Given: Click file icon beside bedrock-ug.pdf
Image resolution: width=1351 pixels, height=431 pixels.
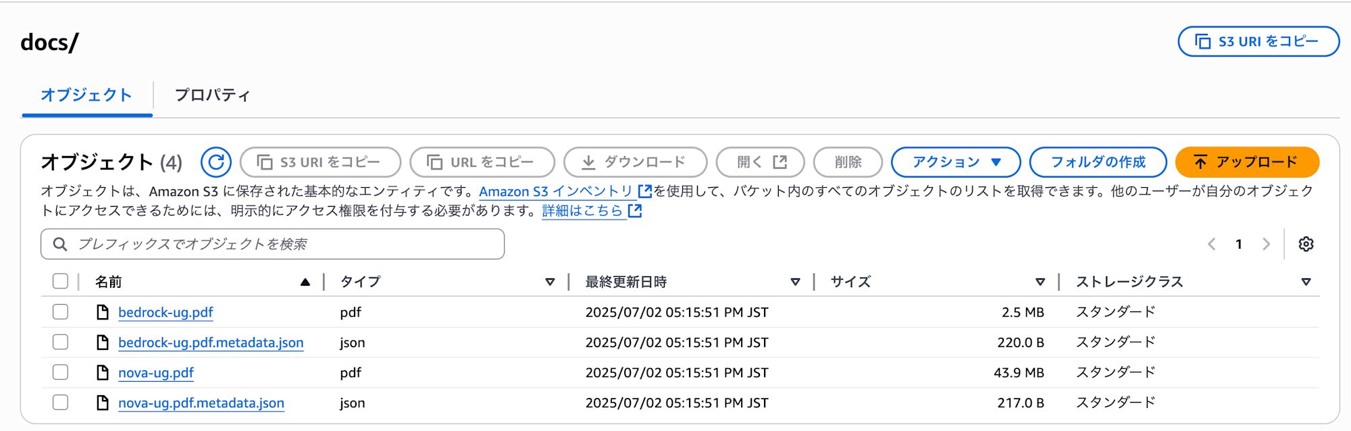Looking at the screenshot, I should click(x=103, y=312).
